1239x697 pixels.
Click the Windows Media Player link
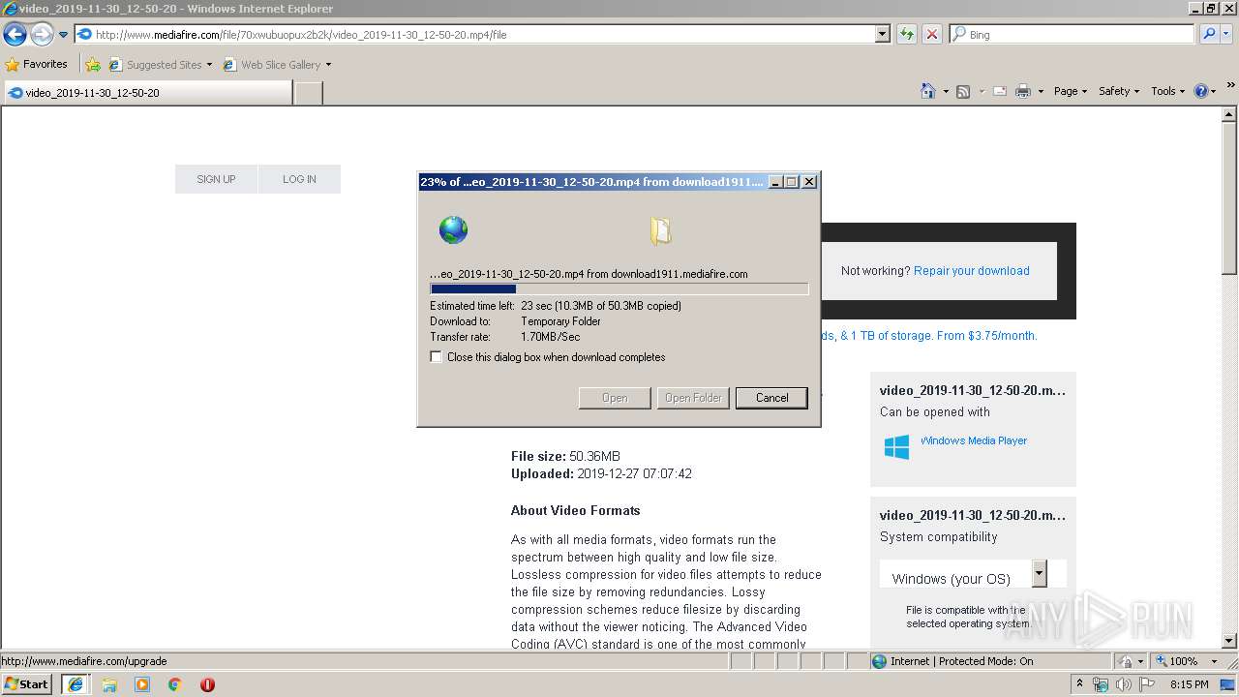(974, 440)
